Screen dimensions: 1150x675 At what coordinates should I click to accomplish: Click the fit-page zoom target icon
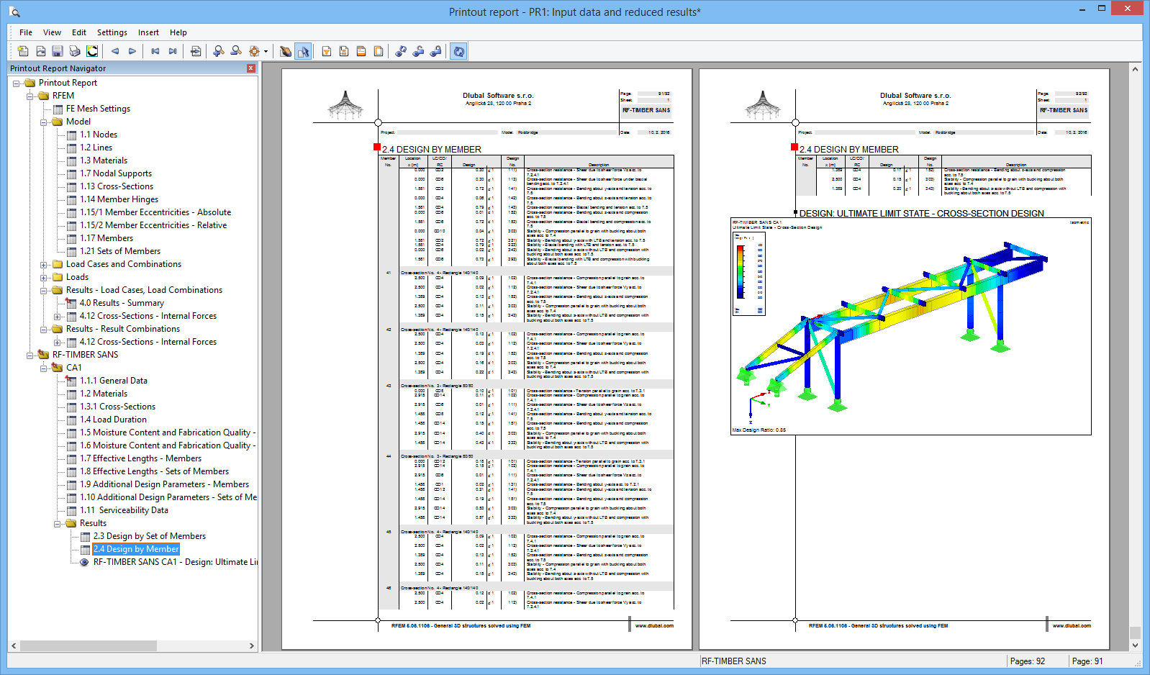click(254, 51)
